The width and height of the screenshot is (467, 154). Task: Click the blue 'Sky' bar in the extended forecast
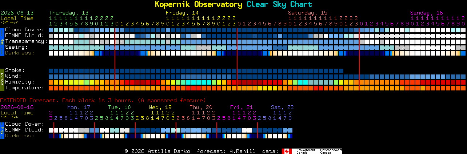pos(2,130)
